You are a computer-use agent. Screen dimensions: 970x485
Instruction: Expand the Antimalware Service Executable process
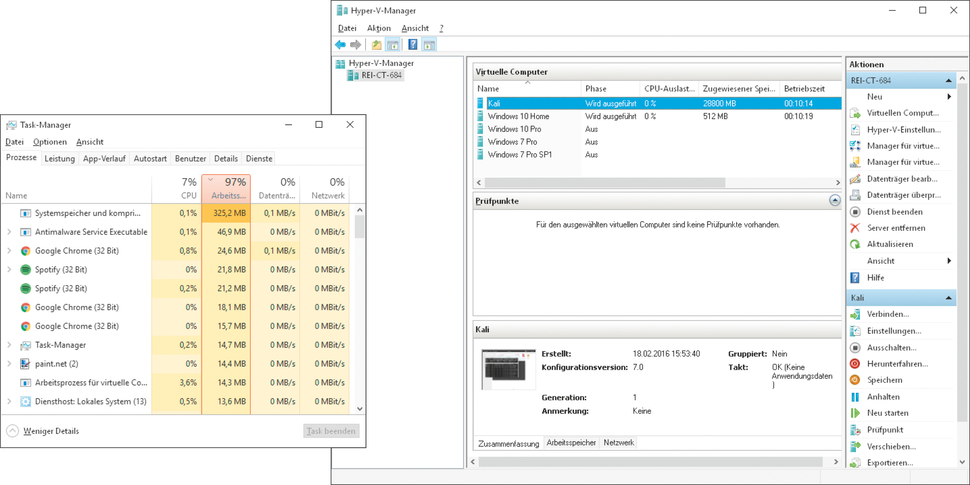point(9,232)
